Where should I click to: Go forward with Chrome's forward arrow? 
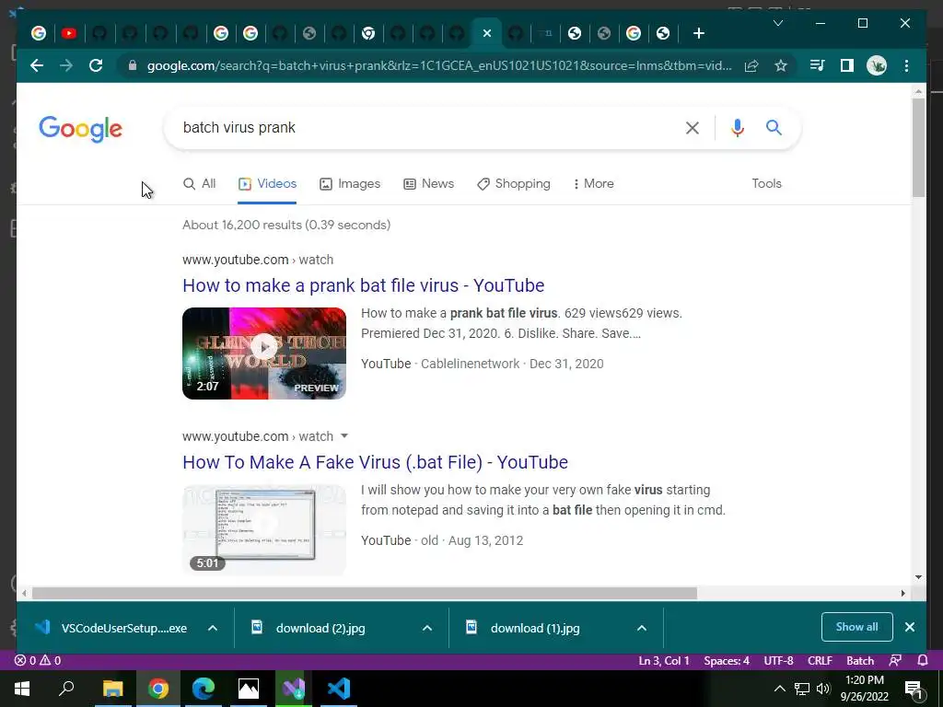click(x=66, y=65)
